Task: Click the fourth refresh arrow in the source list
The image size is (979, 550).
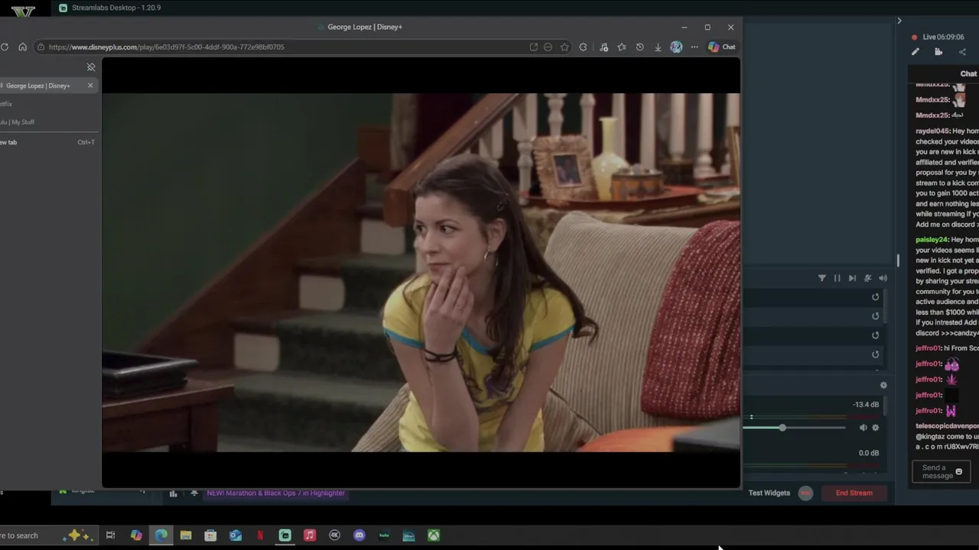Action: tap(876, 354)
